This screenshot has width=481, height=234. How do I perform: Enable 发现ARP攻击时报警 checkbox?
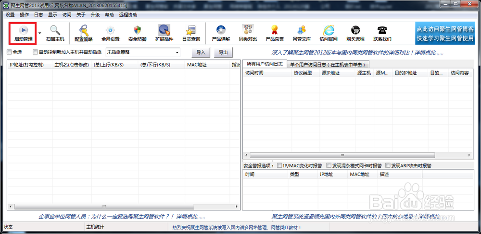click(388, 165)
